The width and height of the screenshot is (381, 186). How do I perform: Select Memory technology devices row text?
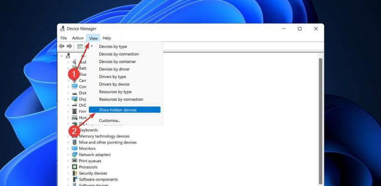[104, 136]
